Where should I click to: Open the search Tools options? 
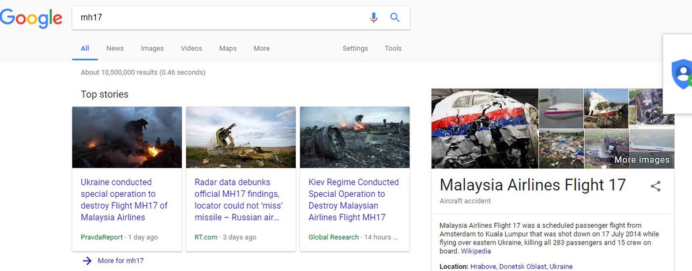click(393, 48)
